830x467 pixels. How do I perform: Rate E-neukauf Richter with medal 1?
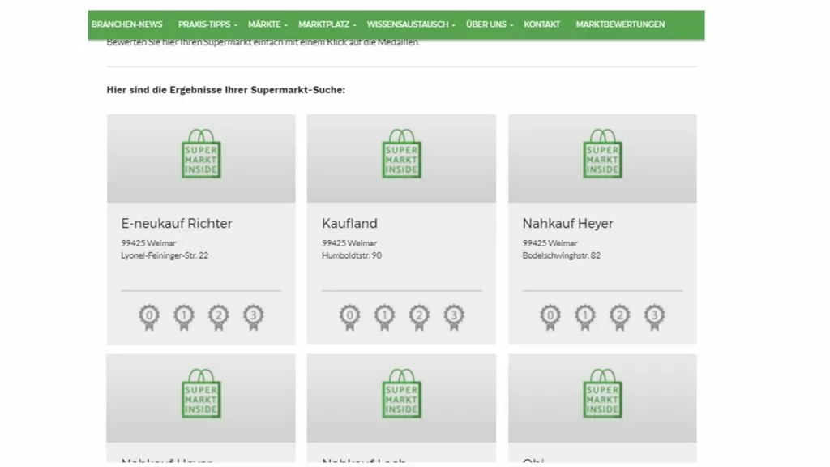coord(184,317)
